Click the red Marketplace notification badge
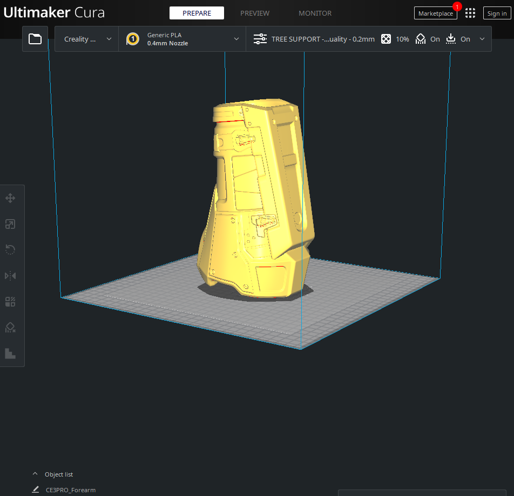The image size is (514, 496). click(457, 6)
